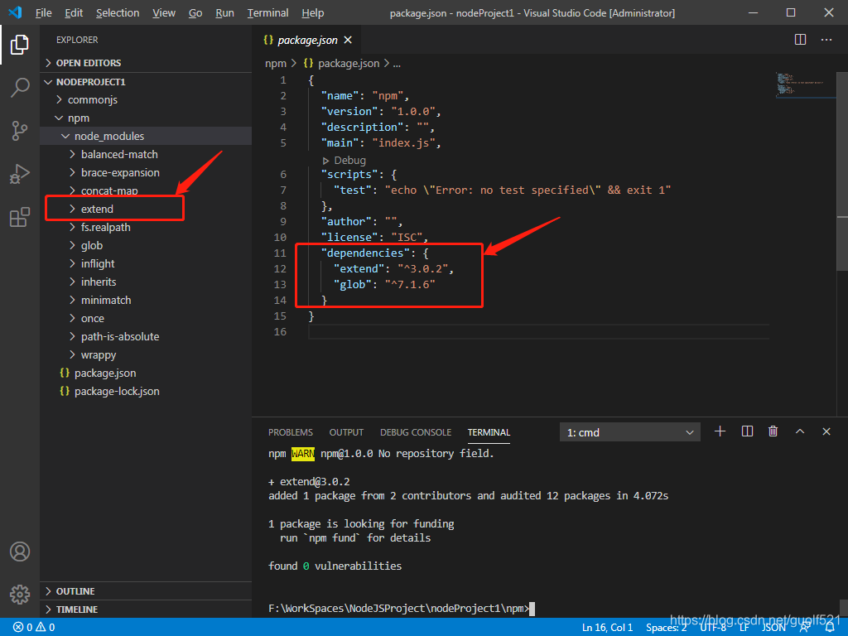
Task: Open the File menu
Action: [x=43, y=12]
